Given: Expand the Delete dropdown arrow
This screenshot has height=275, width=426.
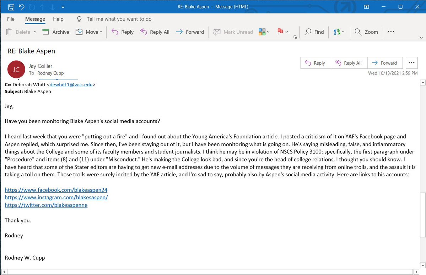Looking at the screenshot, I should tap(35, 32).
